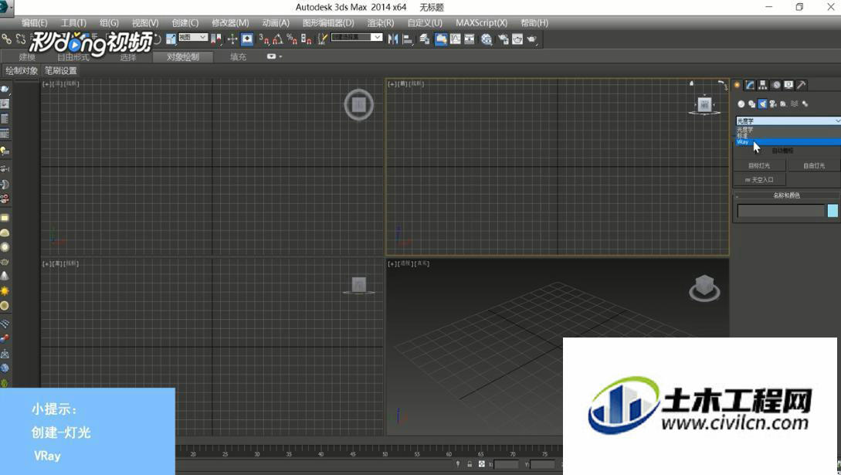Open the 帮助(H) menu
The width and height of the screenshot is (841, 475).
pos(534,22)
